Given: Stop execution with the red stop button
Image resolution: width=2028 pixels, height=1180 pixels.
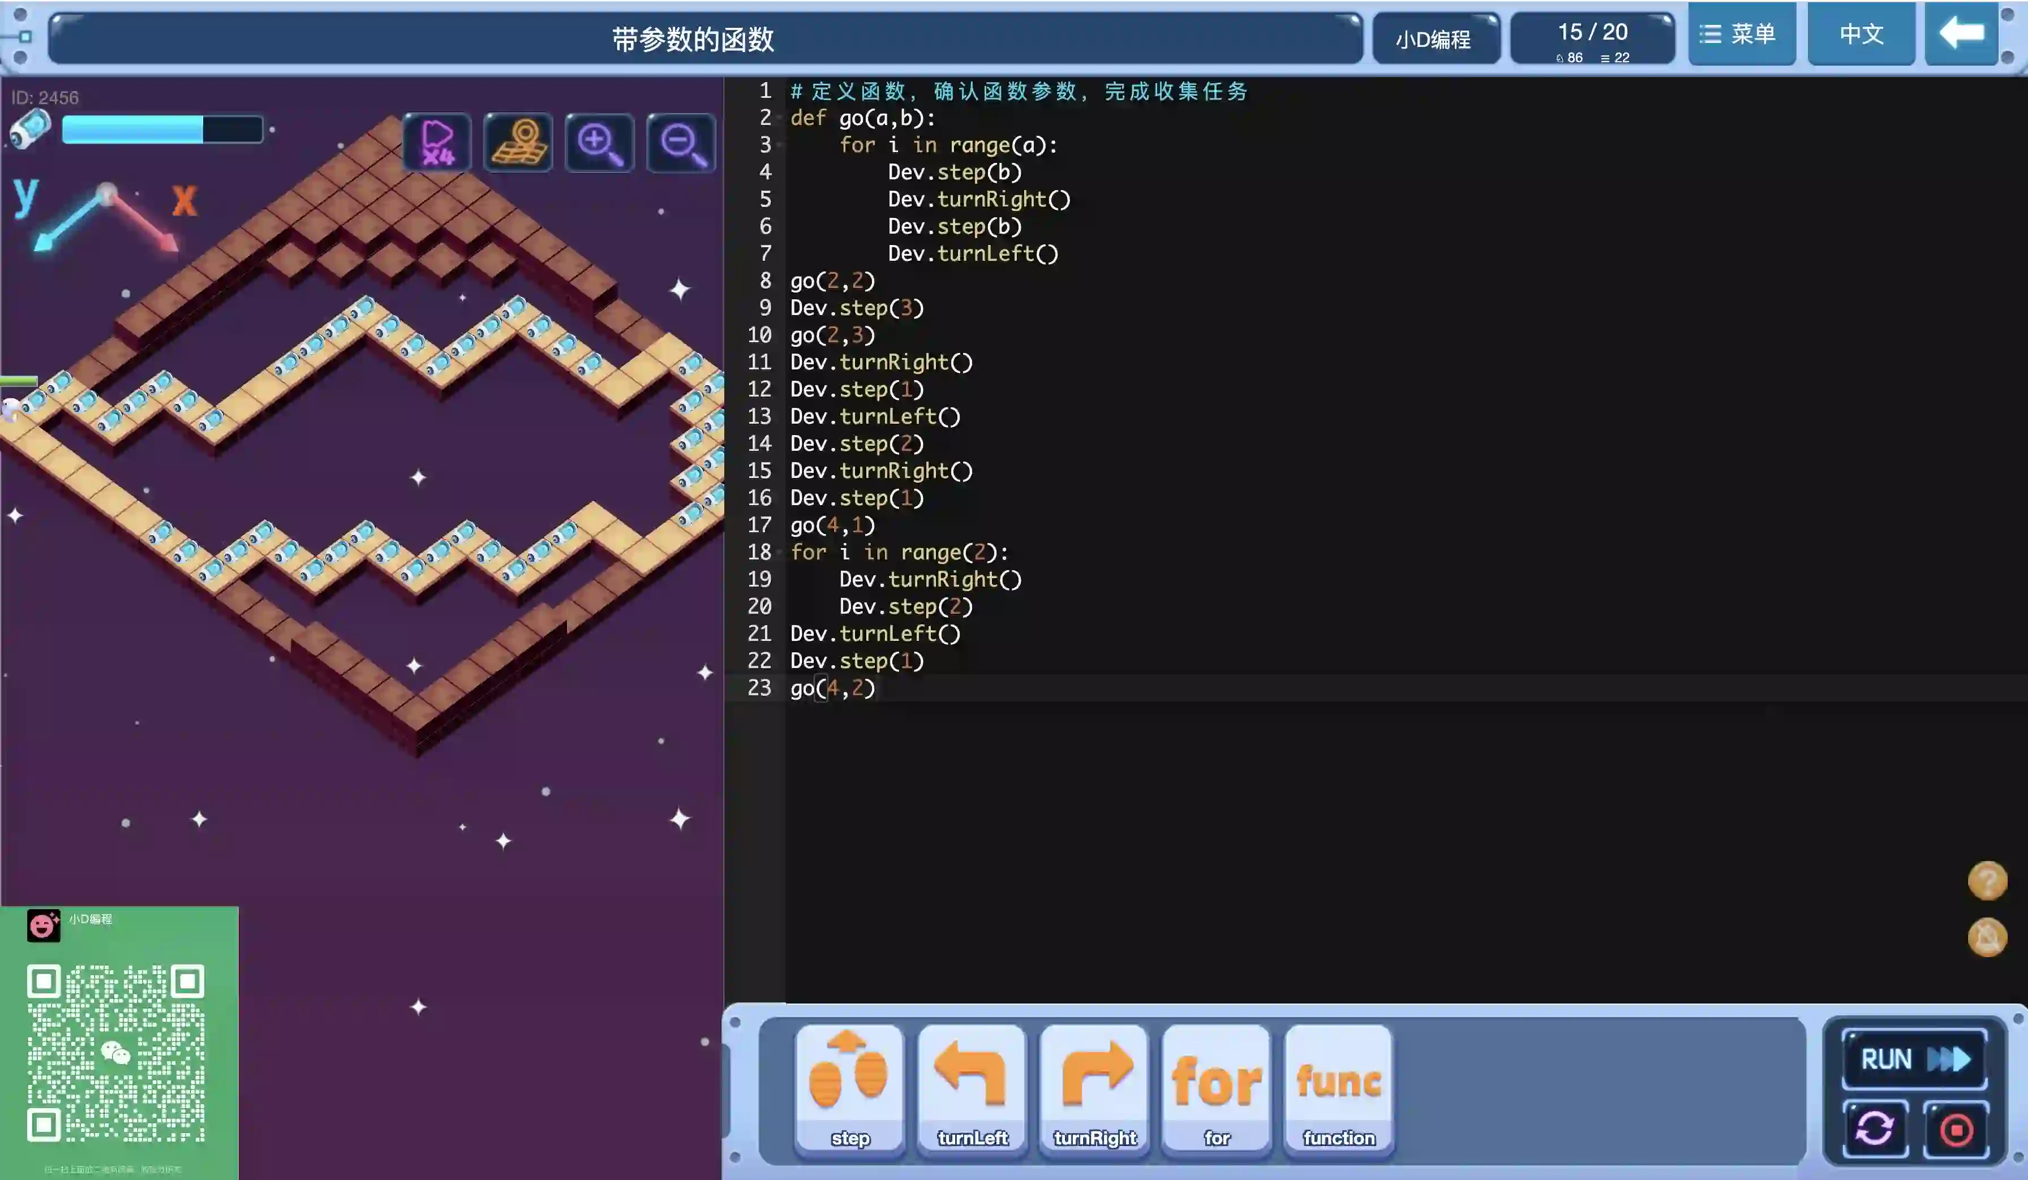Looking at the screenshot, I should pyautogui.click(x=1956, y=1129).
